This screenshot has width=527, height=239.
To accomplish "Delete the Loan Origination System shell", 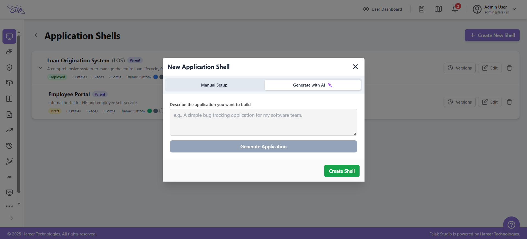I will pos(509,68).
